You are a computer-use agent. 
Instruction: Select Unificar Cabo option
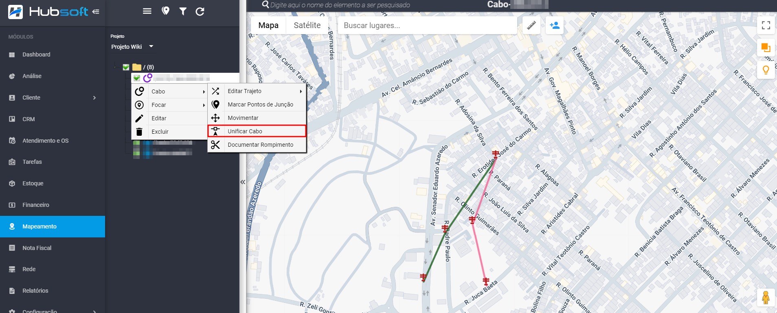pos(257,131)
